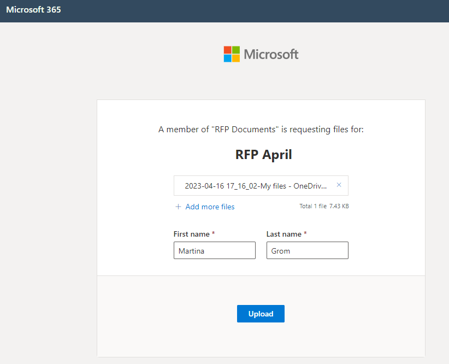The image size is (449, 364).
Task: Click the gray Microsoft wordmark text
Action: pyautogui.click(x=271, y=54)
